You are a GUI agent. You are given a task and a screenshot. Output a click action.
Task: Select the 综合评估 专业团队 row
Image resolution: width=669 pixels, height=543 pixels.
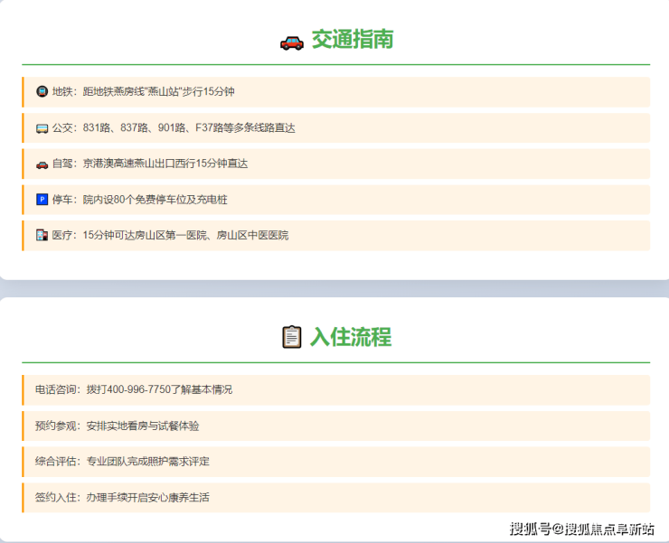pos(336,462)
